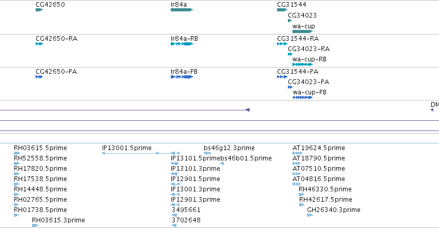Select the CG31544 gene label

(x=291, y=5)
